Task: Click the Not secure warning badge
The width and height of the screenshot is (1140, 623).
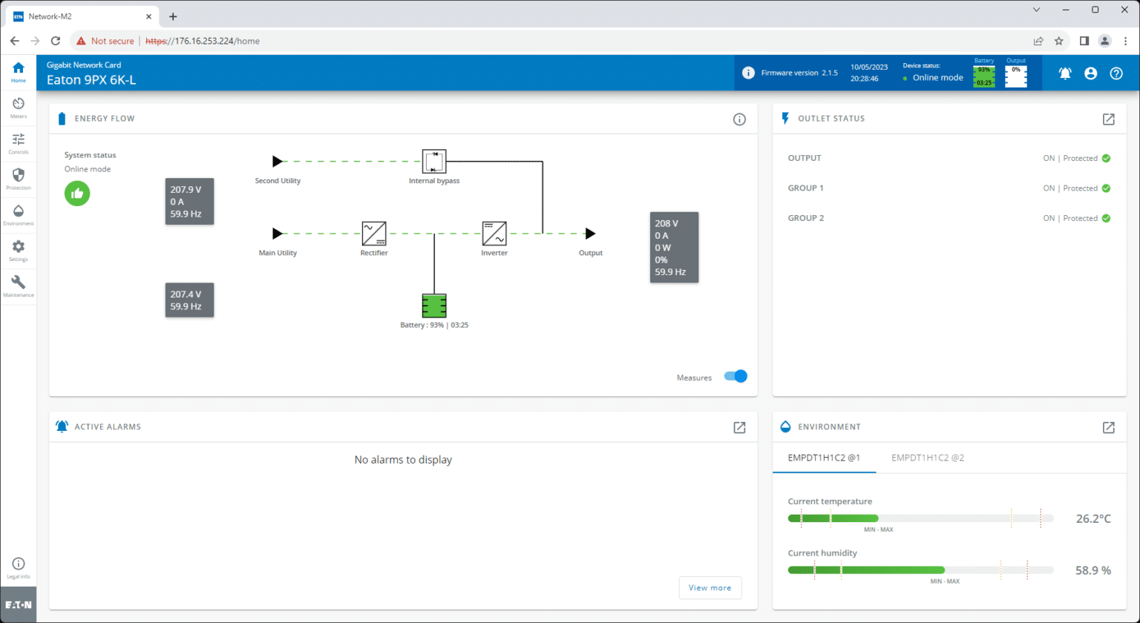Action: pos(105,41)
